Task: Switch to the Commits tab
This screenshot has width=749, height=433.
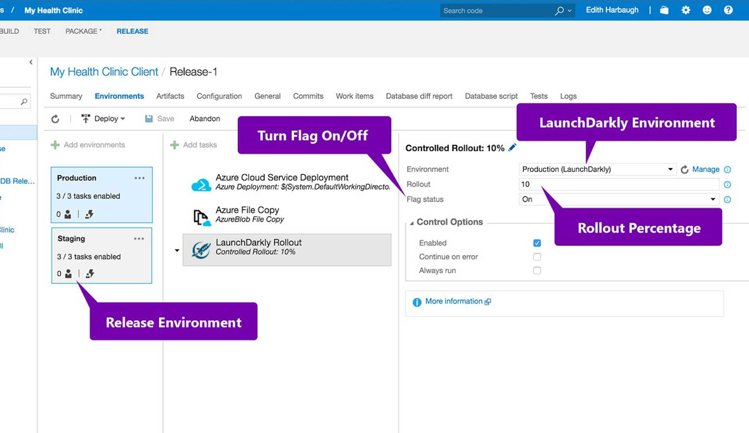Action: (x=308, y=96)
